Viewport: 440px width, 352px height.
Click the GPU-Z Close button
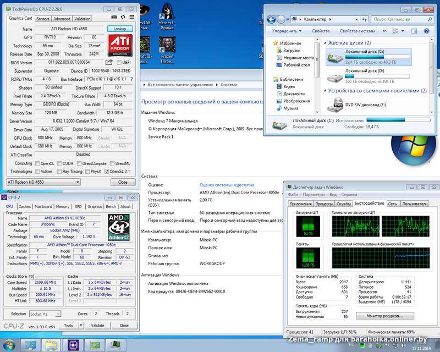click(123, 182)
